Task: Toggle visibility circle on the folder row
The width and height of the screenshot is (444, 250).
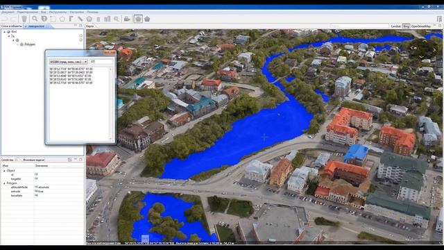Action: coord(80,35)
